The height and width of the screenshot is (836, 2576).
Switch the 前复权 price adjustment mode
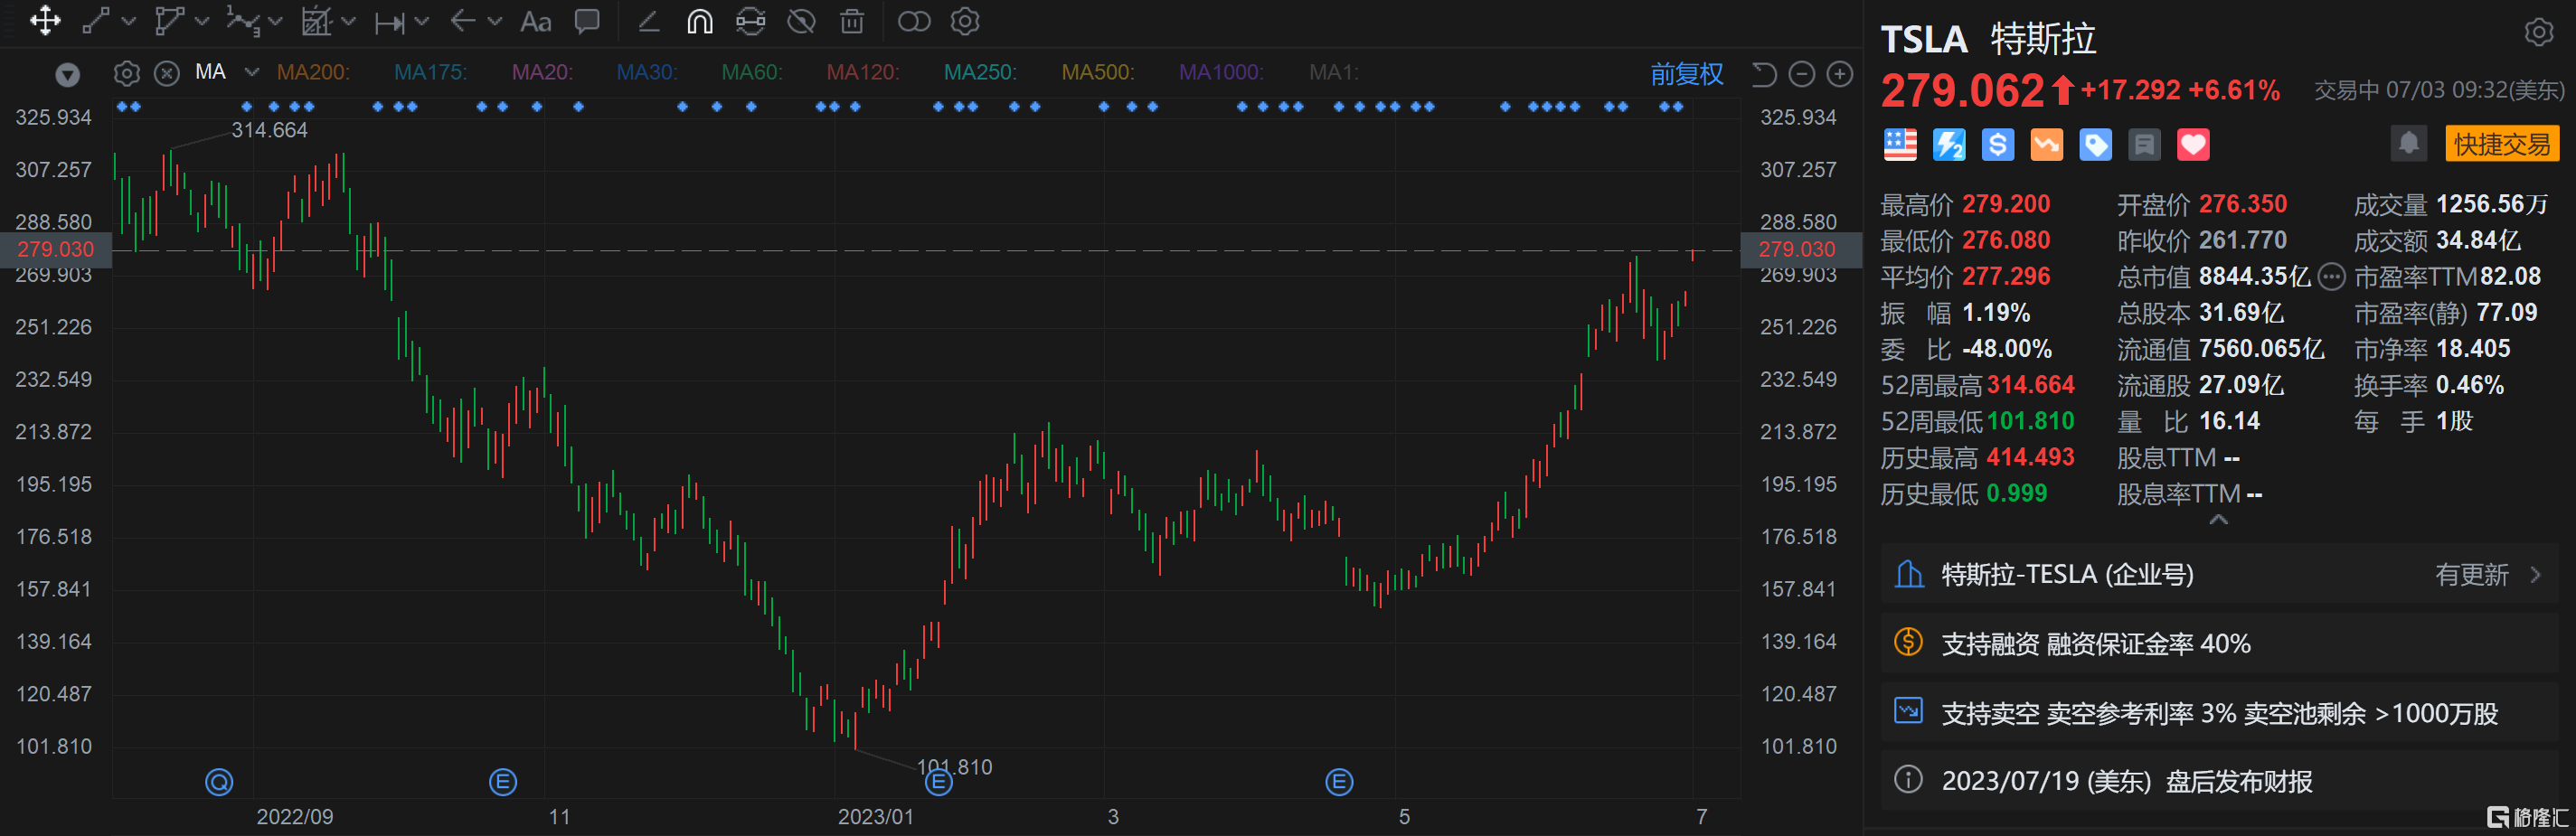point(1687,74)
